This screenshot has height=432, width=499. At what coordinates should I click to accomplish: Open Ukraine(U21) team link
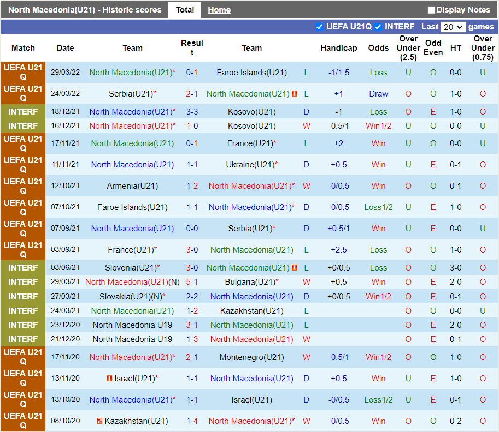coord(250,165)
